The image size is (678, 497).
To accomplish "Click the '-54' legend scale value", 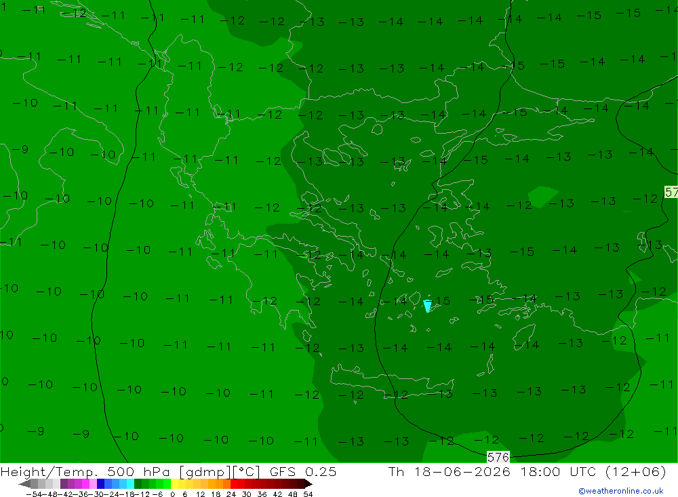I will [x=34, y=494].
